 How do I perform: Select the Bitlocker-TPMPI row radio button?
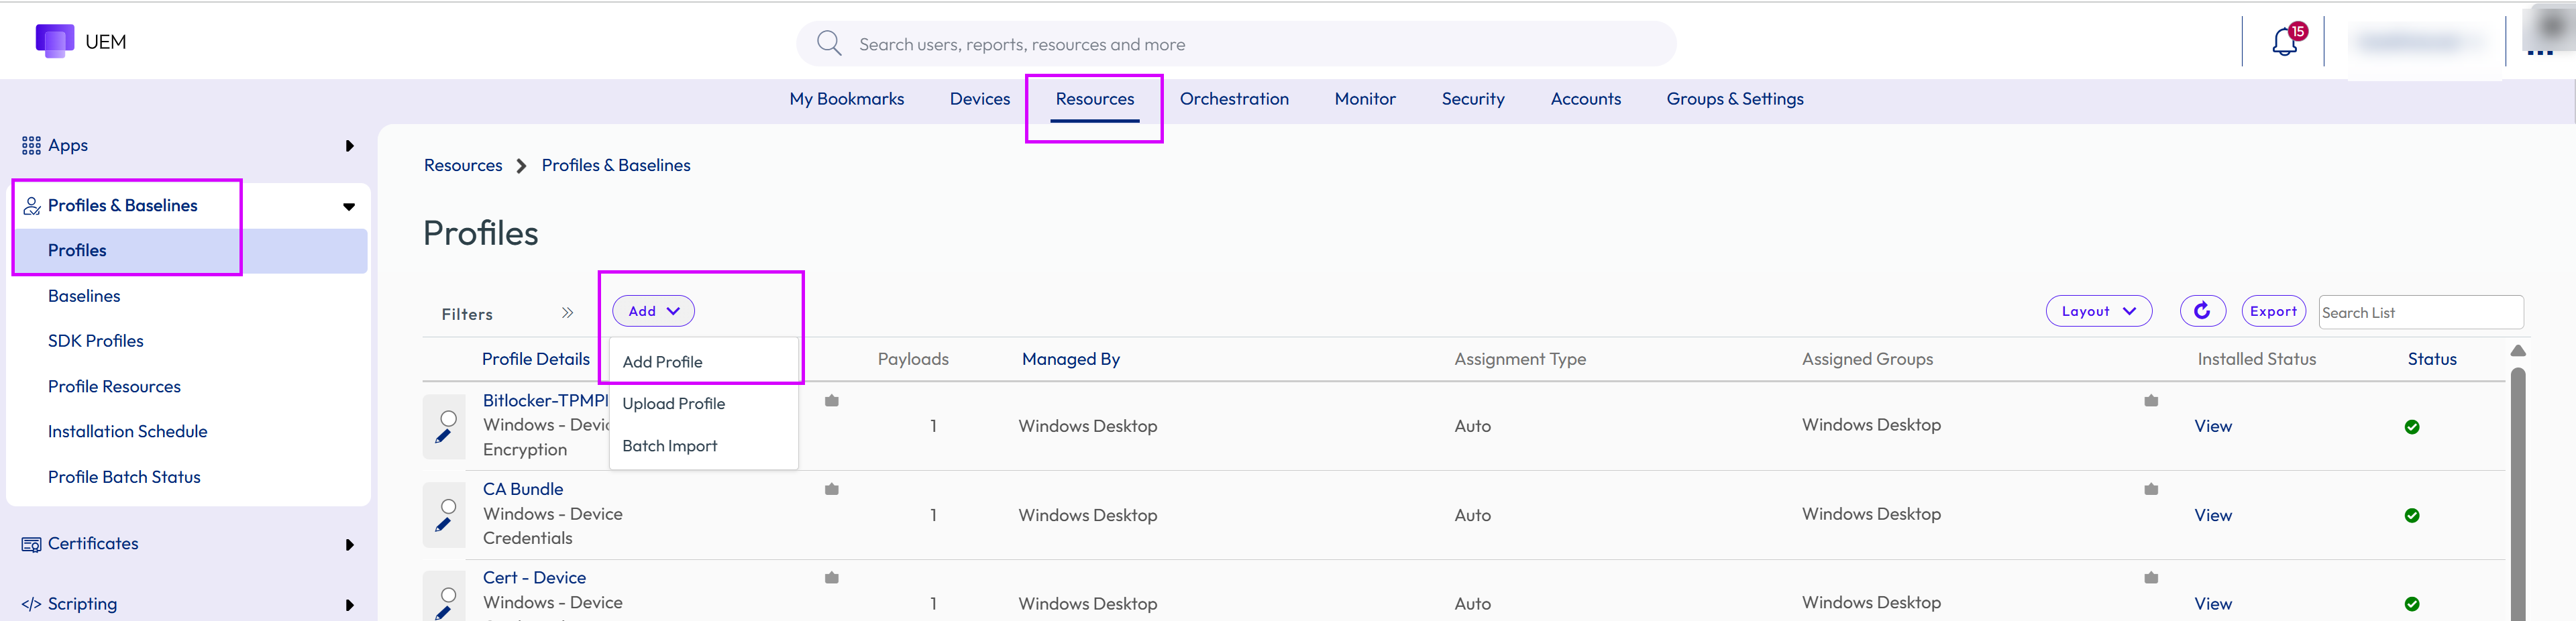click(x=449, y=418)
